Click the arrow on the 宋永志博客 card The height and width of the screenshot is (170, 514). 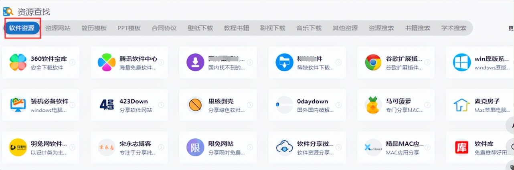[161, 148]
